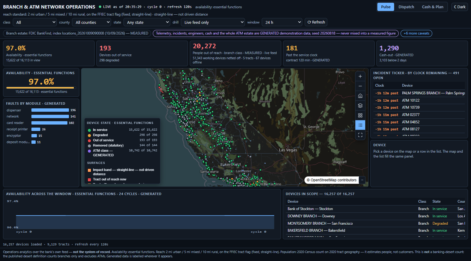The height and width of the screenshot is (261, 471).
Task: Zoom out on the map
Action: click(x=360, y=86)
